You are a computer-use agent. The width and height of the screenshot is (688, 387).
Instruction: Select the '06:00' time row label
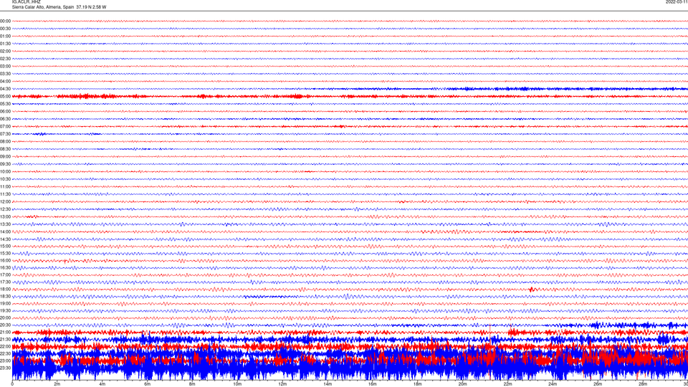click(5, 112)
